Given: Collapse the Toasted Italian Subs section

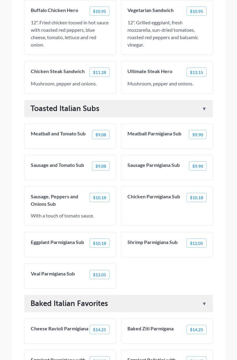Looking at the screenshot, I should click(204, 109).
